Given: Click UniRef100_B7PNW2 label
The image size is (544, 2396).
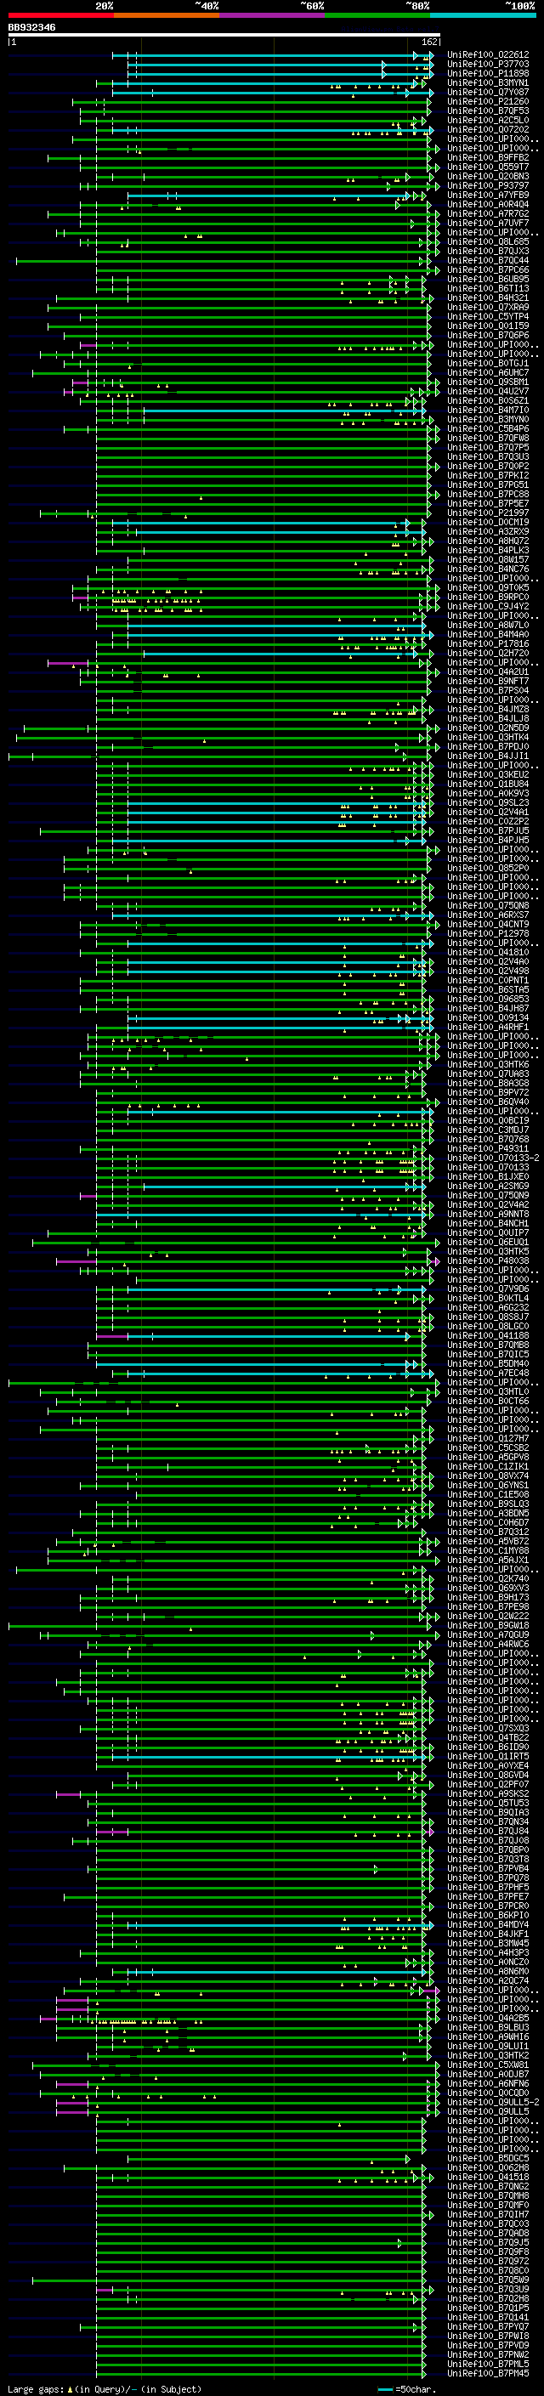Looking at the screenshot, I should point(488,2354).
